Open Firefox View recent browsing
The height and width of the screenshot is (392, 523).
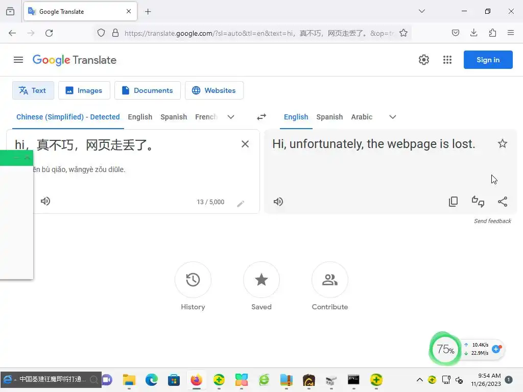(10, 12)
